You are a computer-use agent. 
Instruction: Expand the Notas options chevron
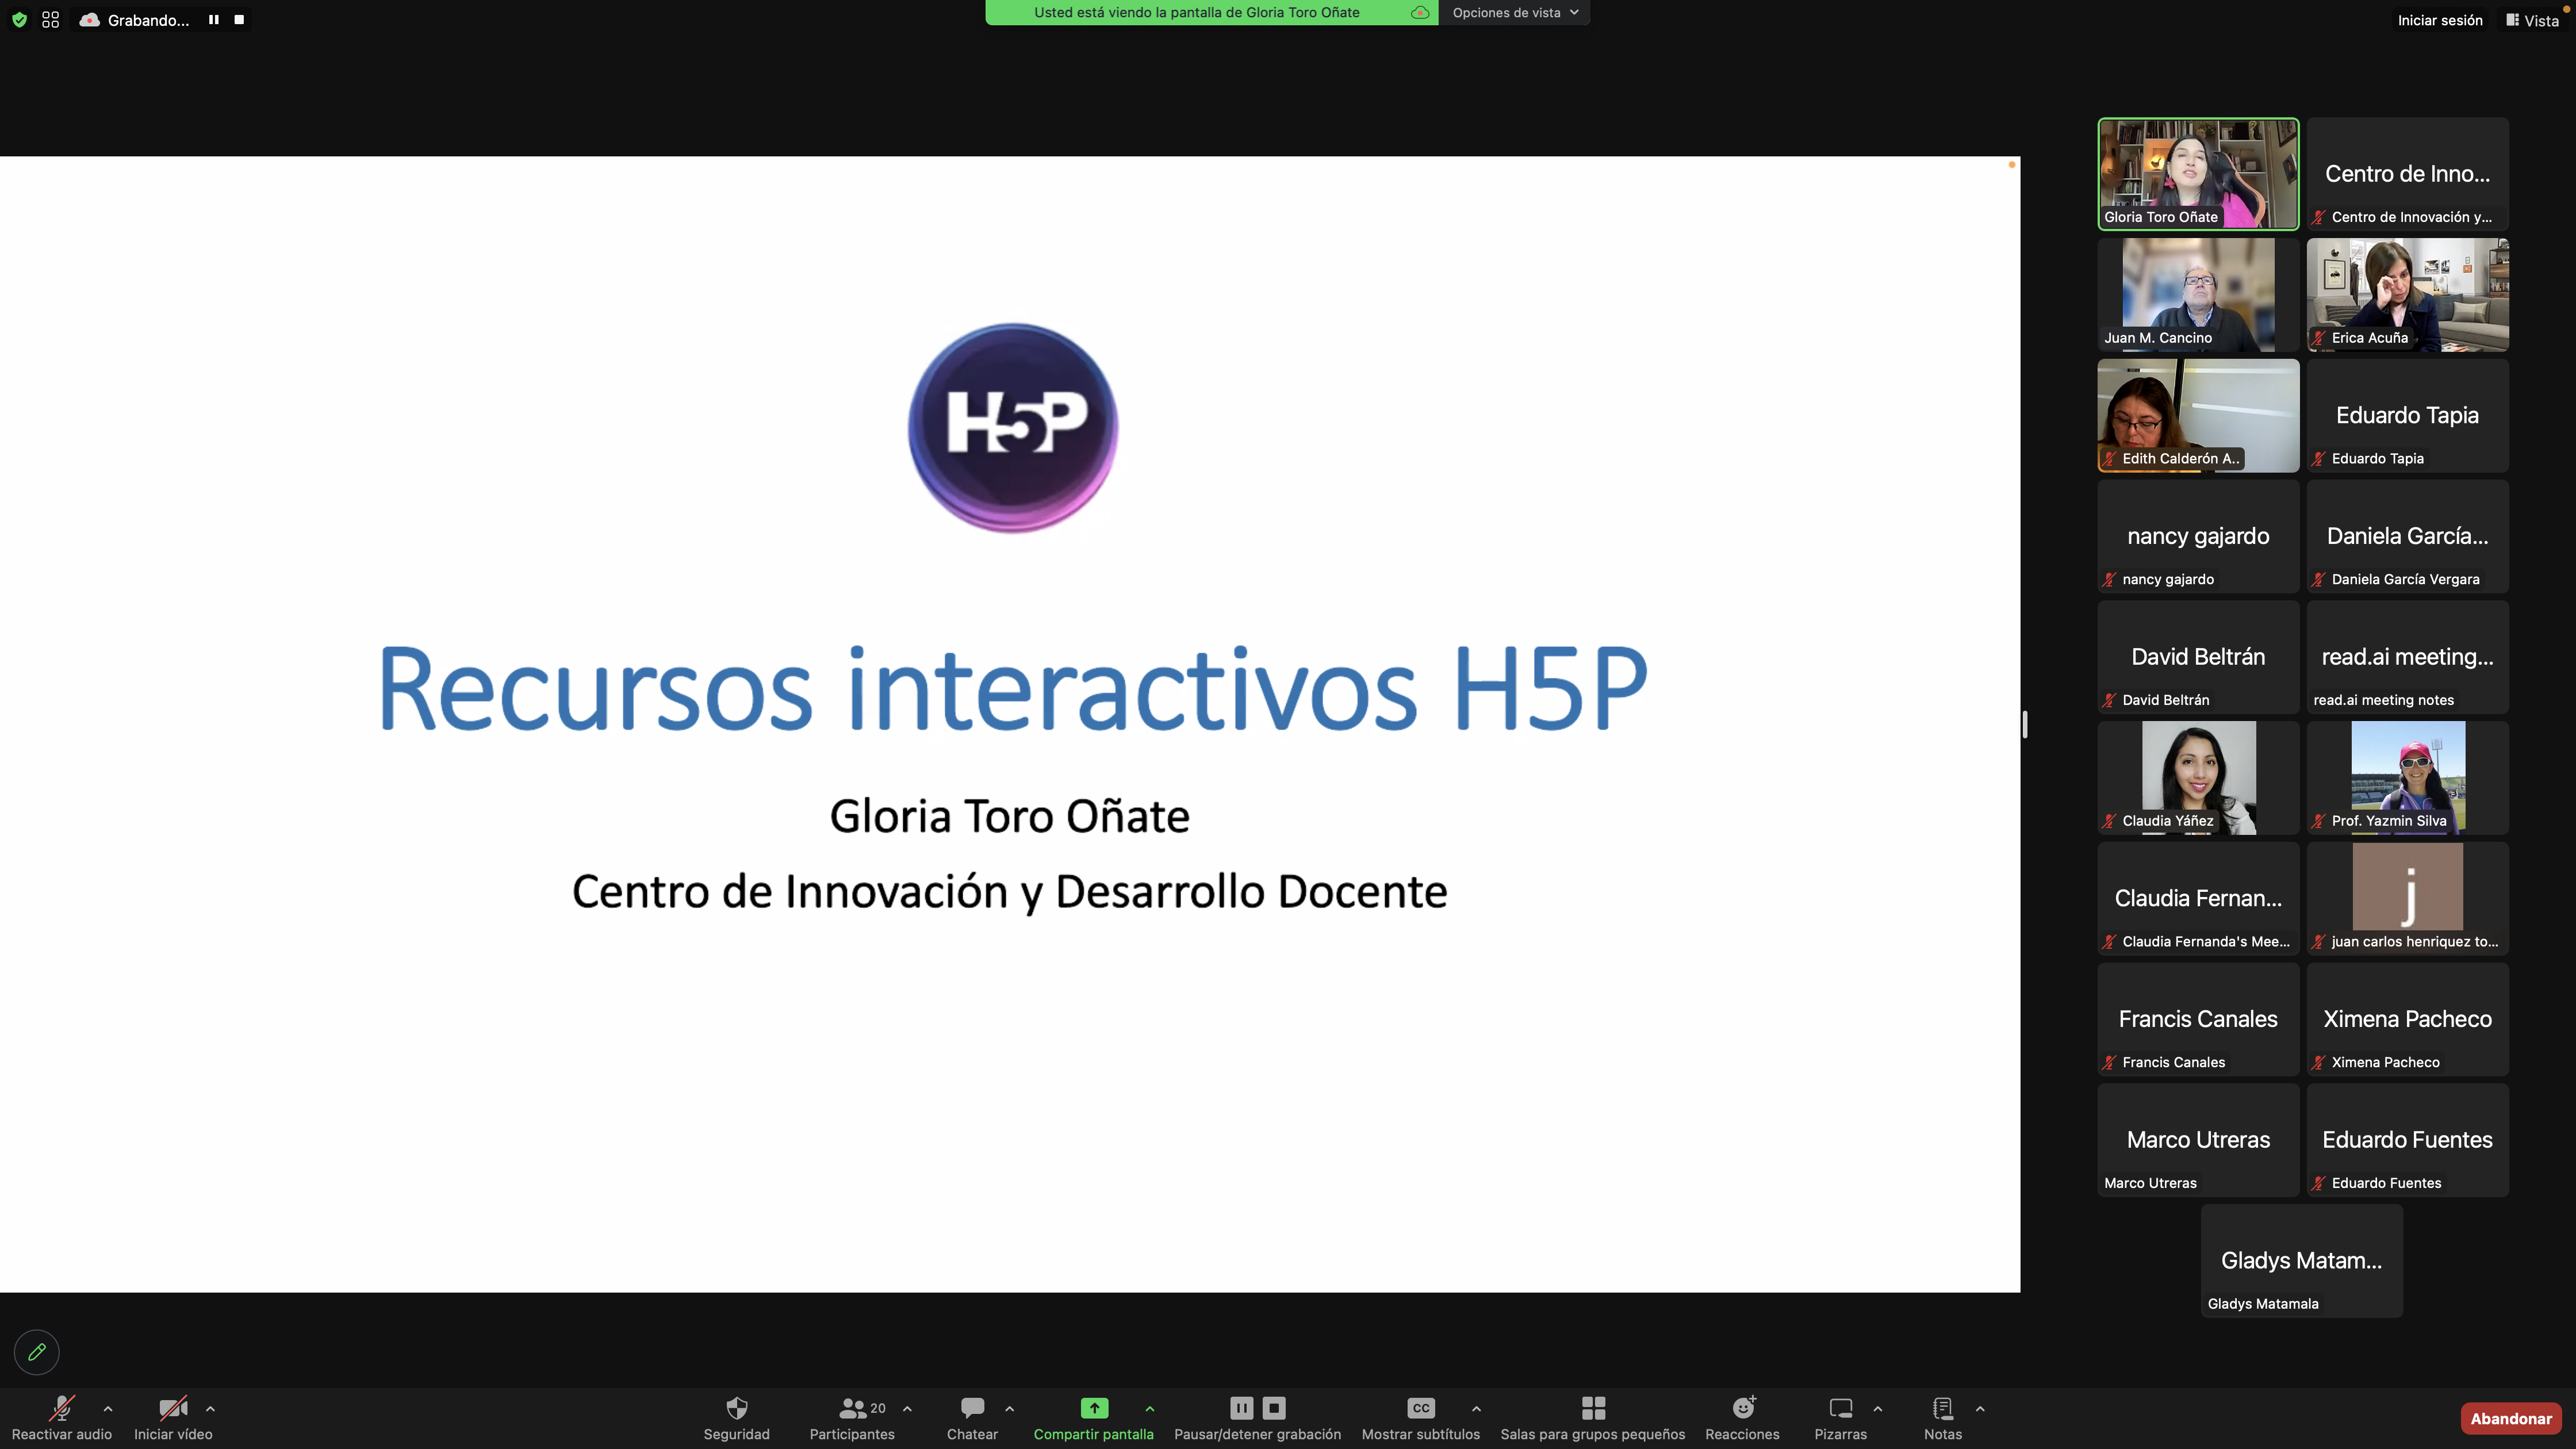click(1980, 1408)
